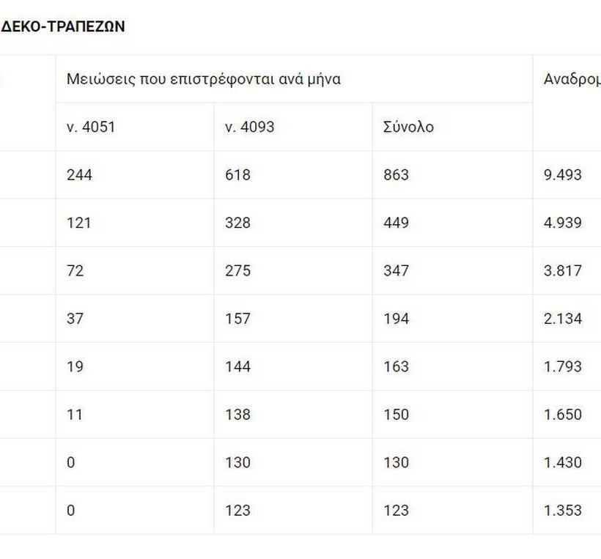Select the cell containing 244
This screenshot has height=559, width=601.
pos(79,175)
